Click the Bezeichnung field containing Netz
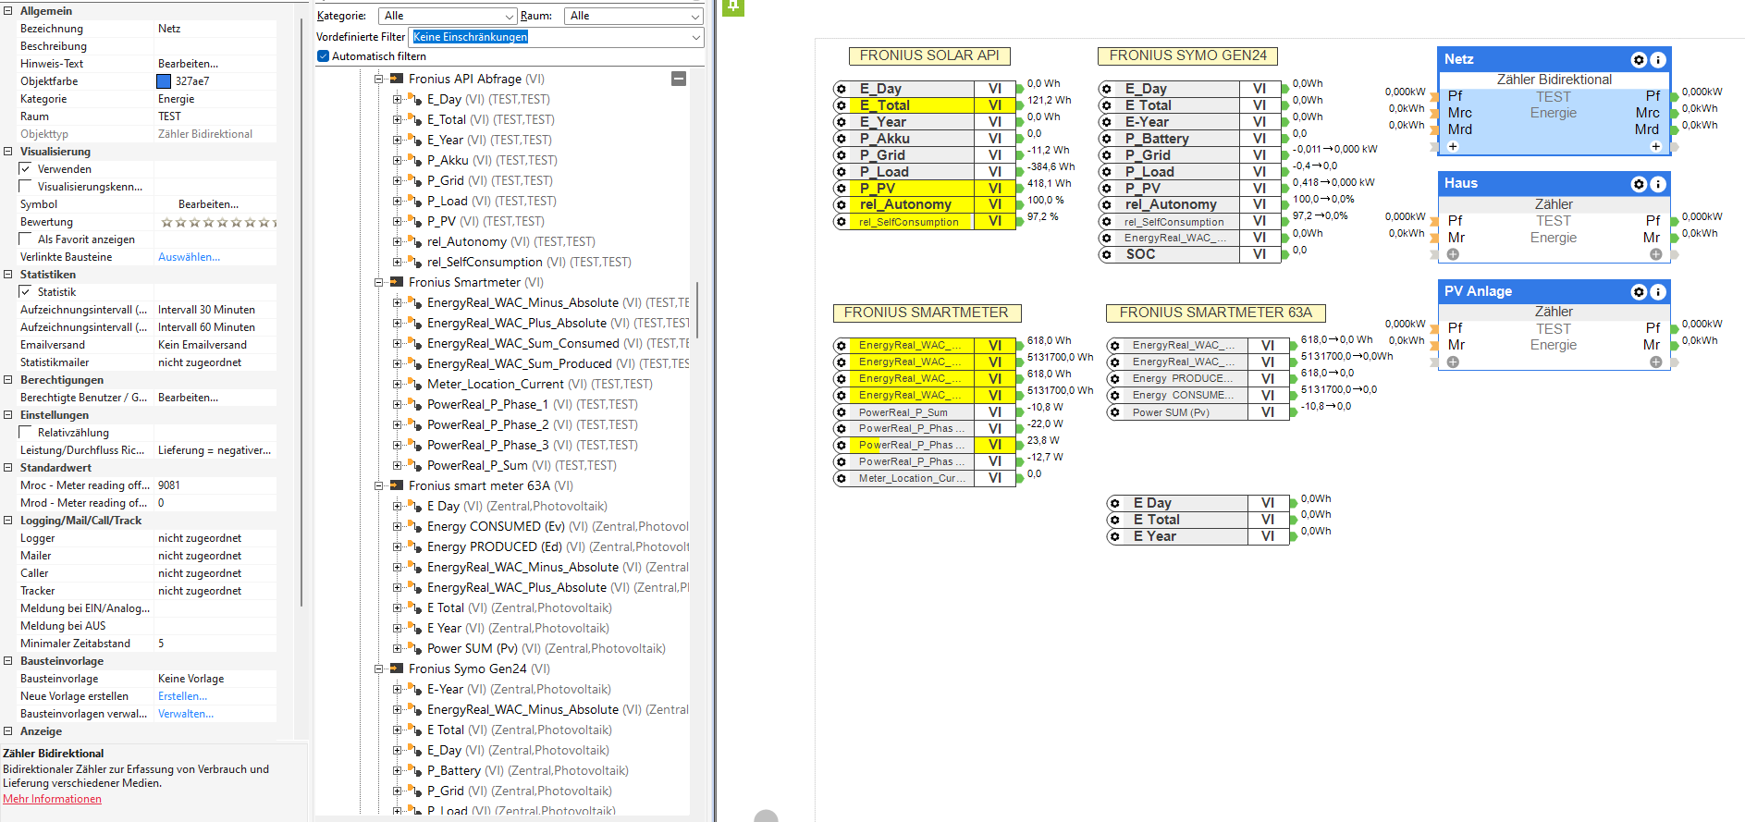1745x822 pixels. 216,29
